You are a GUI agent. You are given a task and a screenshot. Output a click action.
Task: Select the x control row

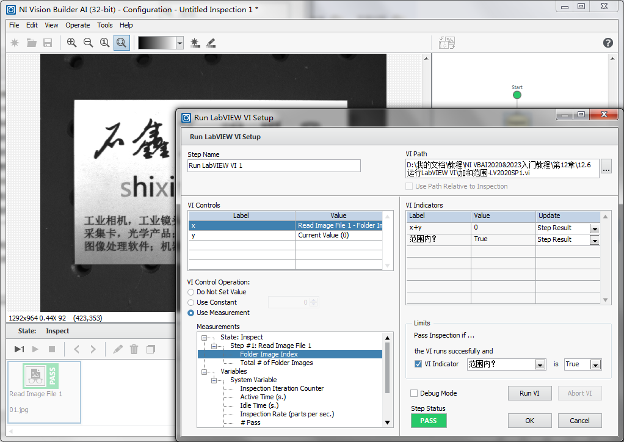pyautogui.click(x=285, y=225)
